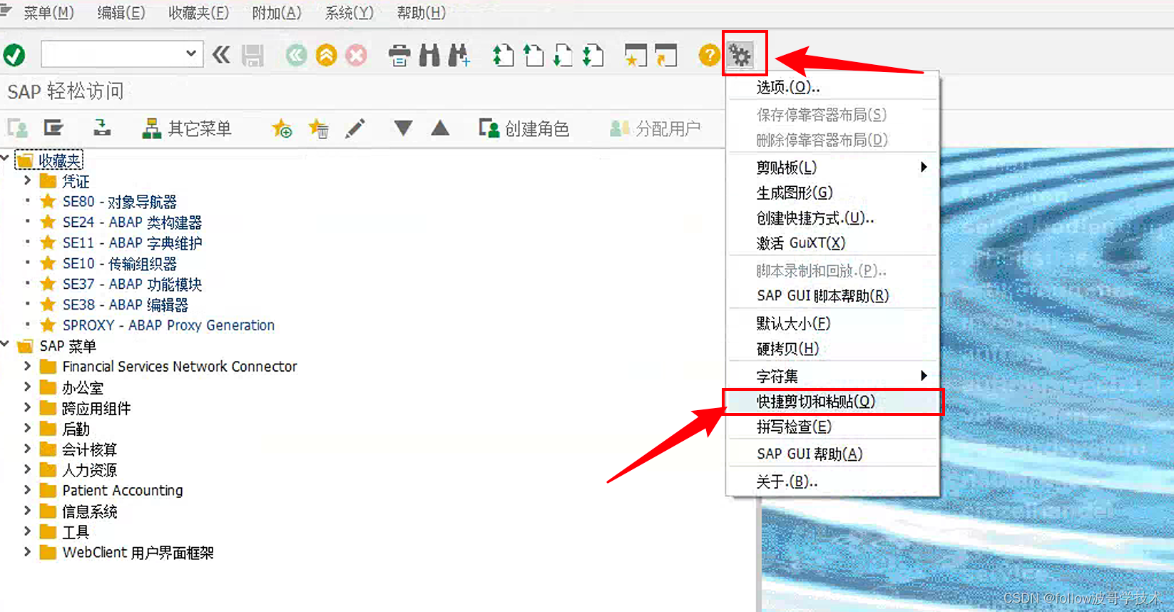
Task: Open the 字符集 submenu
Action: (x=832, y=375)
